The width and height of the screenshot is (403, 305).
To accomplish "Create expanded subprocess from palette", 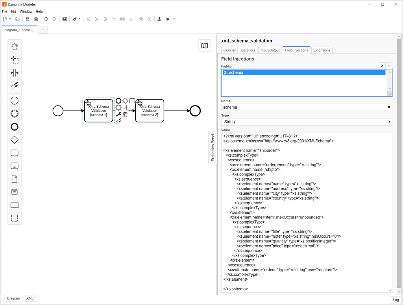I will pos(15,166).
